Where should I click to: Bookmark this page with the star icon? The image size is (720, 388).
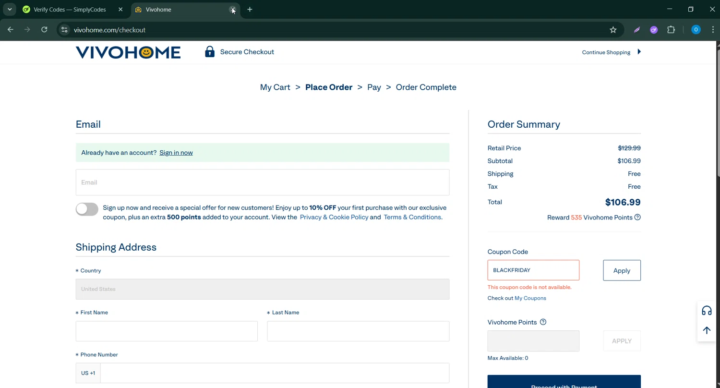click(613, 30)
